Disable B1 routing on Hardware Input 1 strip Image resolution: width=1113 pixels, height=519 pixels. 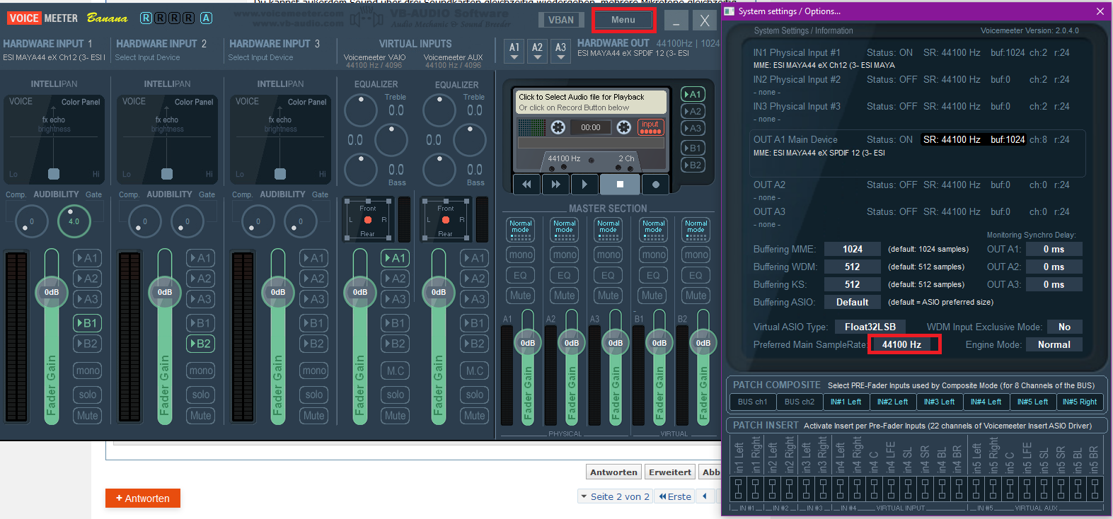point(88,323)
